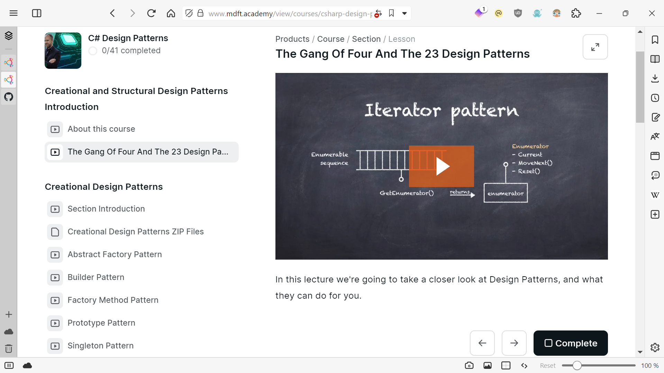Toggle the Complete checkbox for this lesson
664x373 pixels.
pyautogui.click(x=548, y=343)
